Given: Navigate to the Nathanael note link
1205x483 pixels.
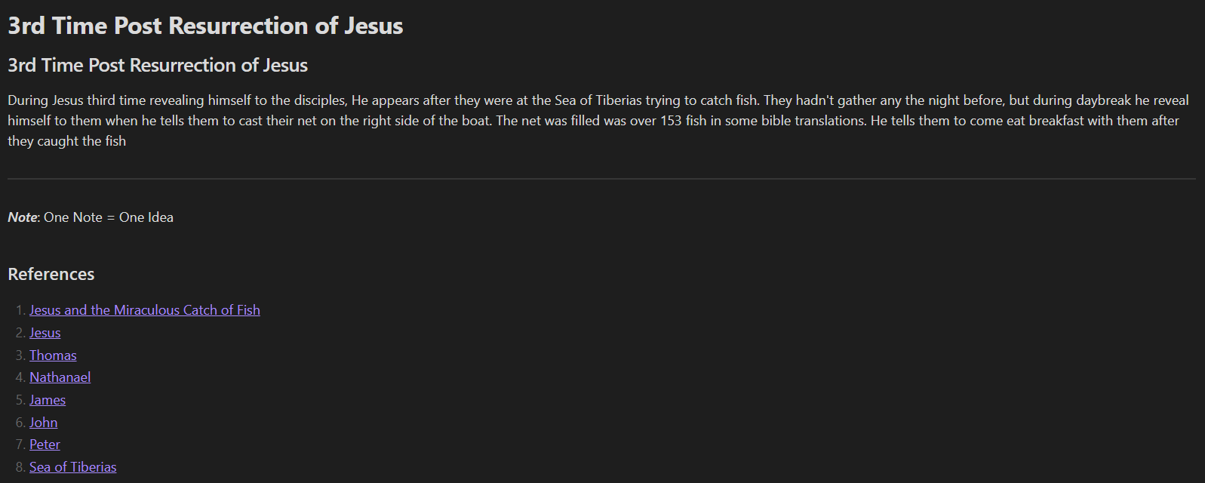Looking at the screenshot, I should point(60,377).
